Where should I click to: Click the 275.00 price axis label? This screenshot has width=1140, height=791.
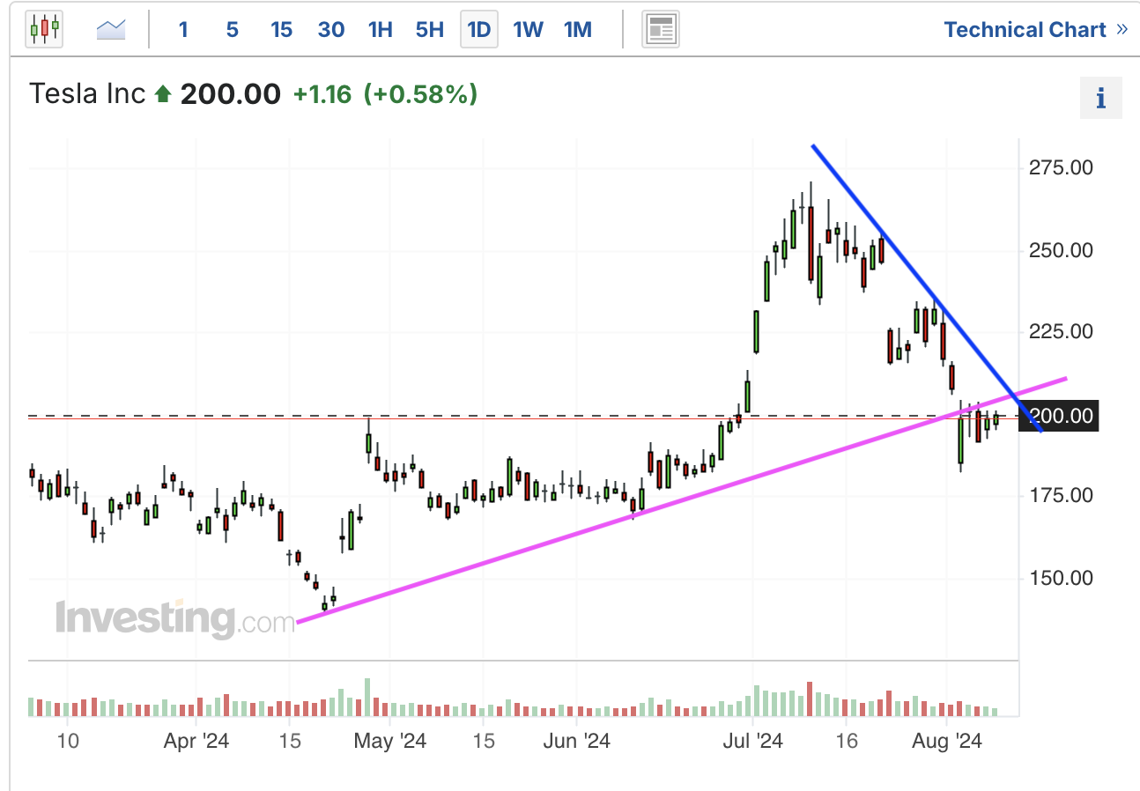[1061, 167]
